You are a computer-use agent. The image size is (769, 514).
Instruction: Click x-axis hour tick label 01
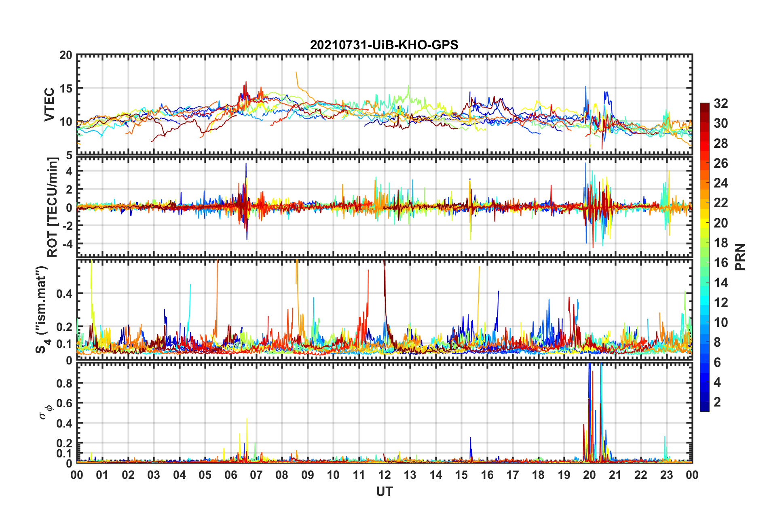[102, 475]
